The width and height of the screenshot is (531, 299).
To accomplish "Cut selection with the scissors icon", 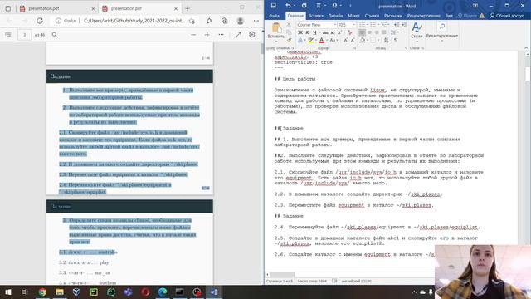I will point(289,25).
